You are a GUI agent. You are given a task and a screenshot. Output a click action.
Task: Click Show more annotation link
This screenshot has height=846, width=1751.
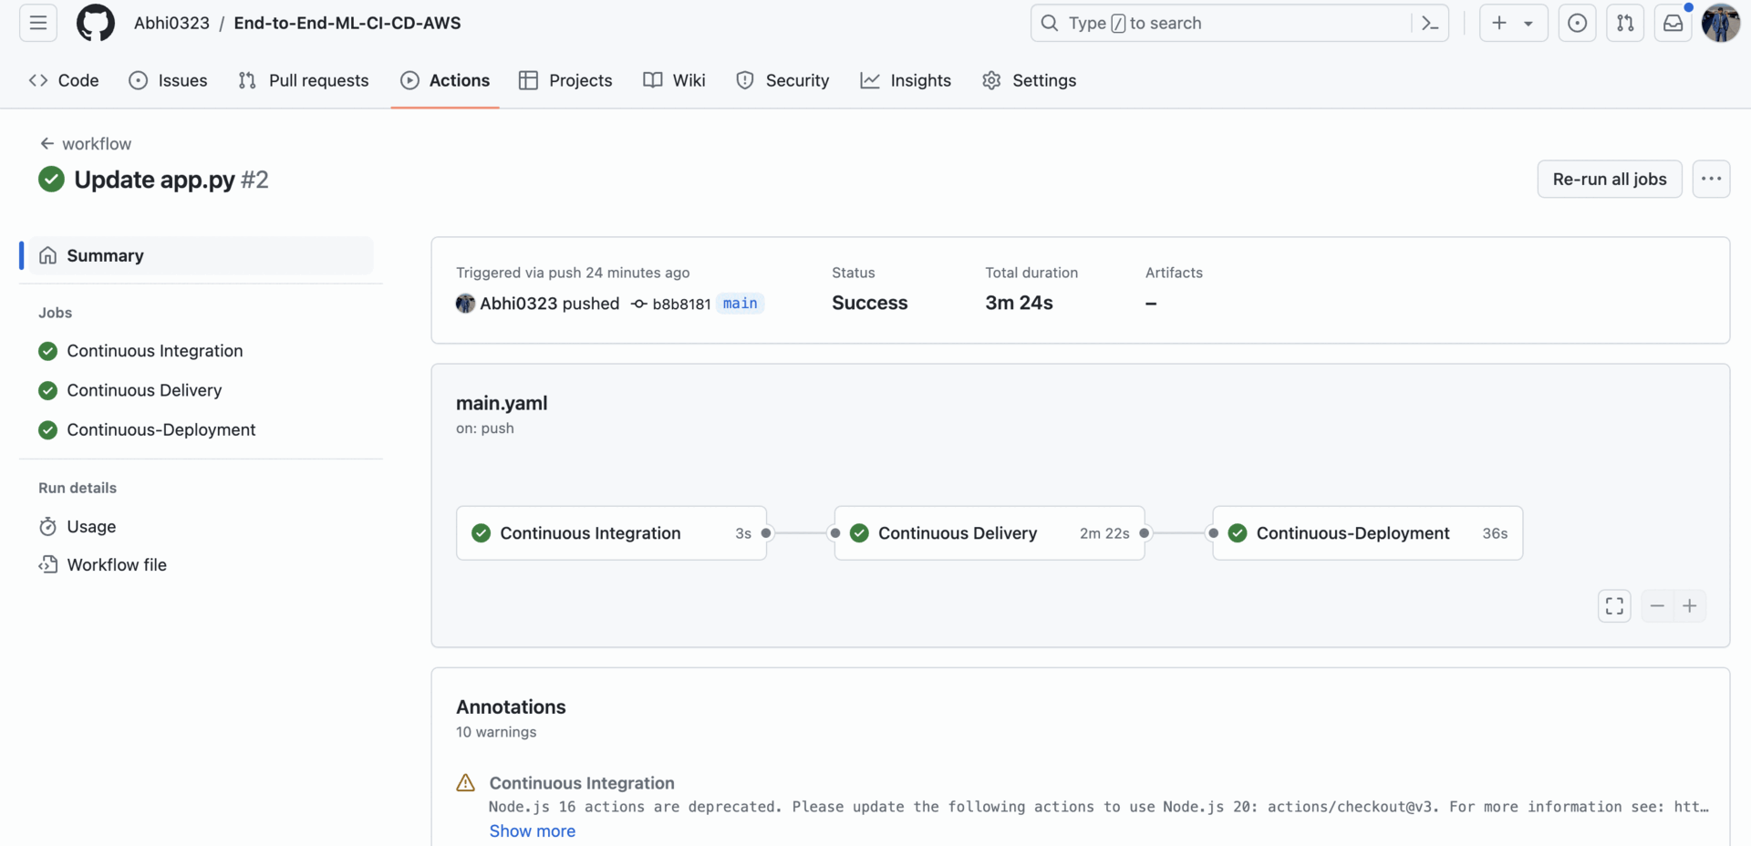[532, 831]
